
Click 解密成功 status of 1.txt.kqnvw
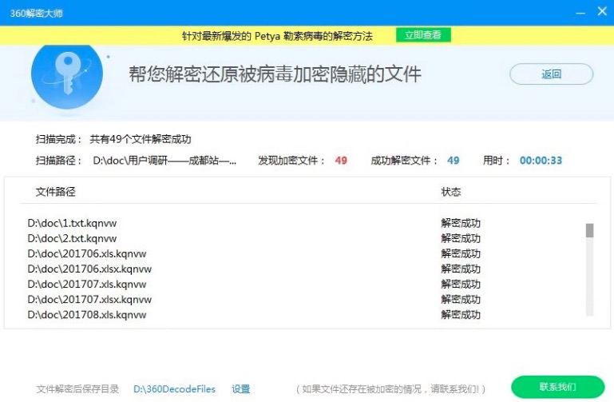(461, 223)
